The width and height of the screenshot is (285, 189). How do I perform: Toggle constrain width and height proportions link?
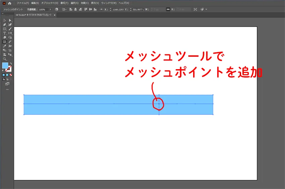click(168, 9)
